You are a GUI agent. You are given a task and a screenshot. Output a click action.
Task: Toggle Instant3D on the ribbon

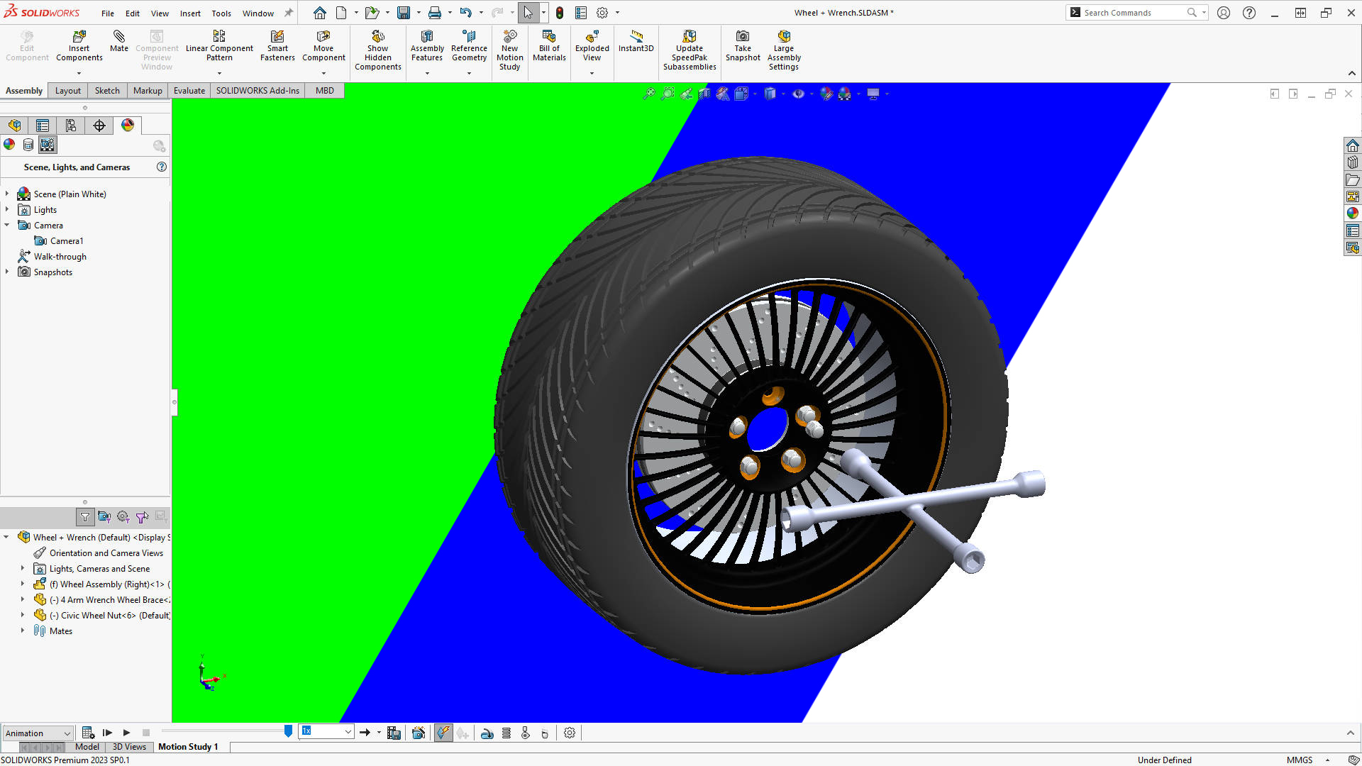(636, 44)
